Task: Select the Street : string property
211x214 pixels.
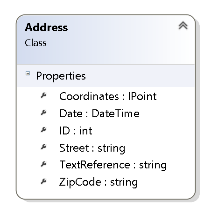Action: point(92,148)
